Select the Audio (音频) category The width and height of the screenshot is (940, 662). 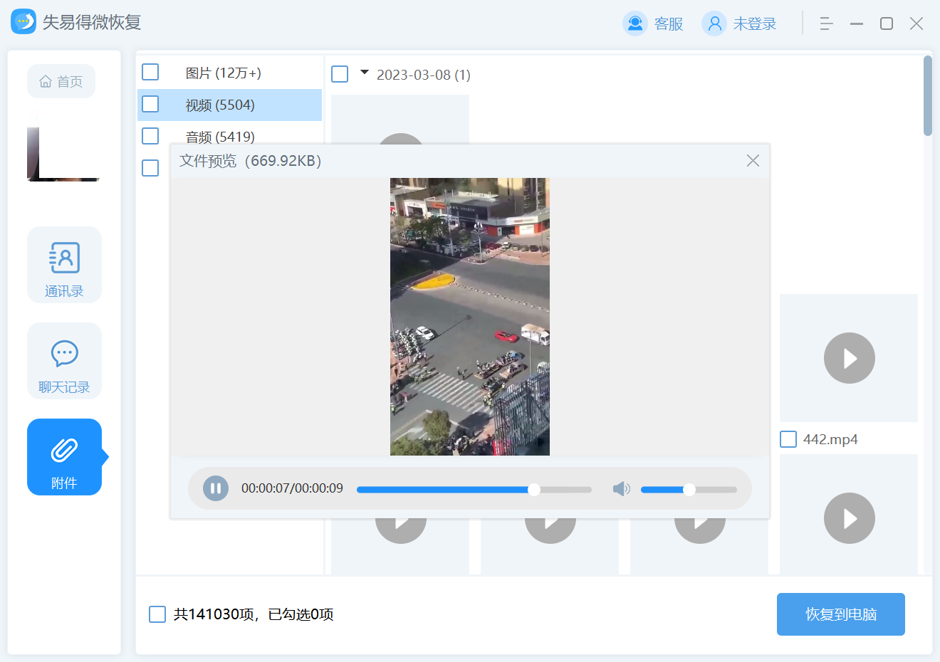point(219,137)
